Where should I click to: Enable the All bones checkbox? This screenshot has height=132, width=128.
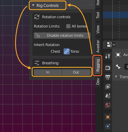[x=68, y=26]
